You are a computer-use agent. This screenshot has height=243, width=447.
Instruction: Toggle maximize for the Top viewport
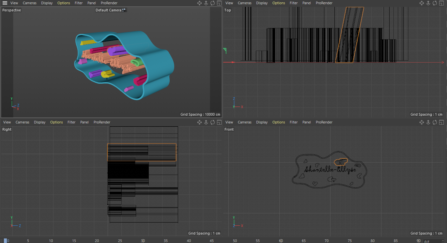441,3
